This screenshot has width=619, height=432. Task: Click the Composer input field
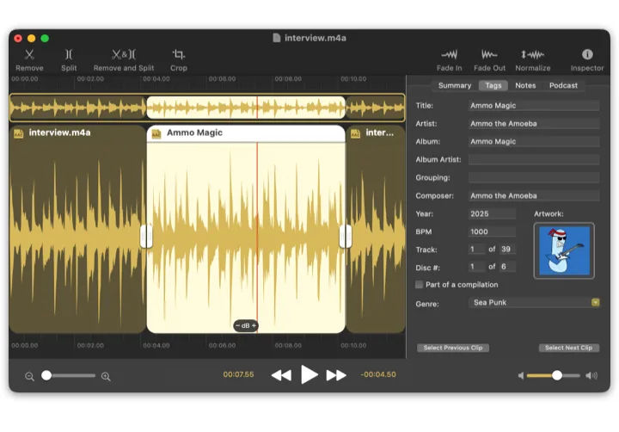point(534,195)
